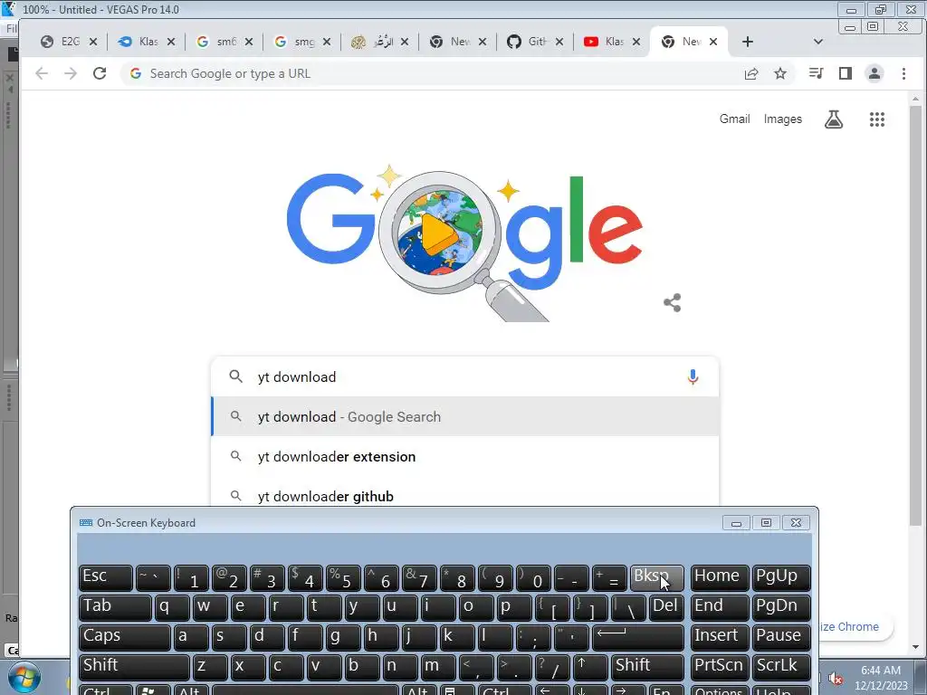Toggle Caps key on On-Screen Keyboard
This screenshot has width=927, height=695.
click(x=125, y=637)
